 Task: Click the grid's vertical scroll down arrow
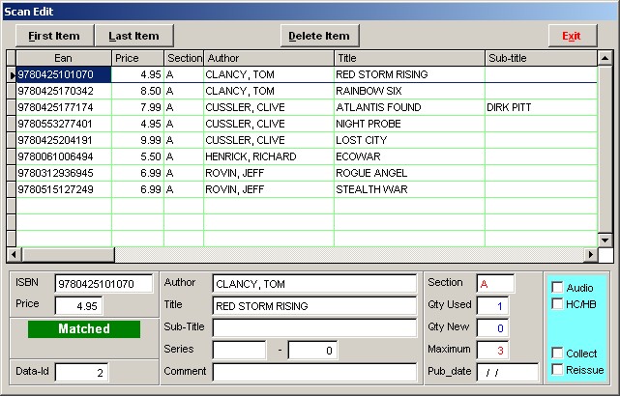pos(605,240)
